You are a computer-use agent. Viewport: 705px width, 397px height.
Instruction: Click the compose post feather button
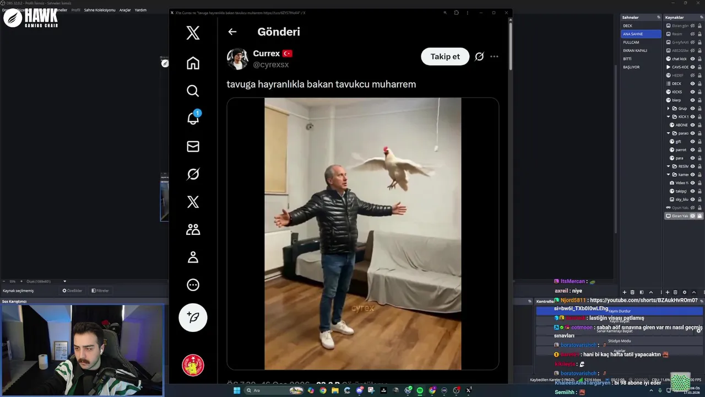[x=193, y=317]
